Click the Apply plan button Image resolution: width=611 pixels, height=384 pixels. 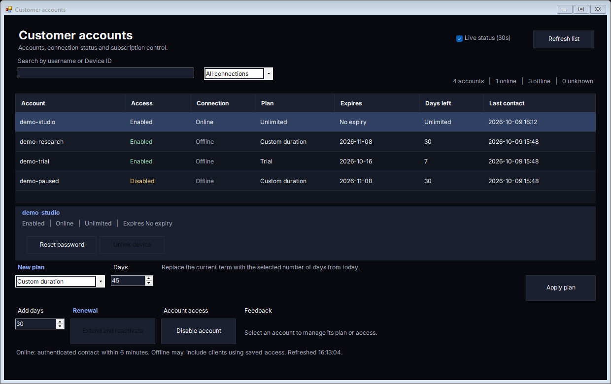pyautogui.click(x=561, y=288)
